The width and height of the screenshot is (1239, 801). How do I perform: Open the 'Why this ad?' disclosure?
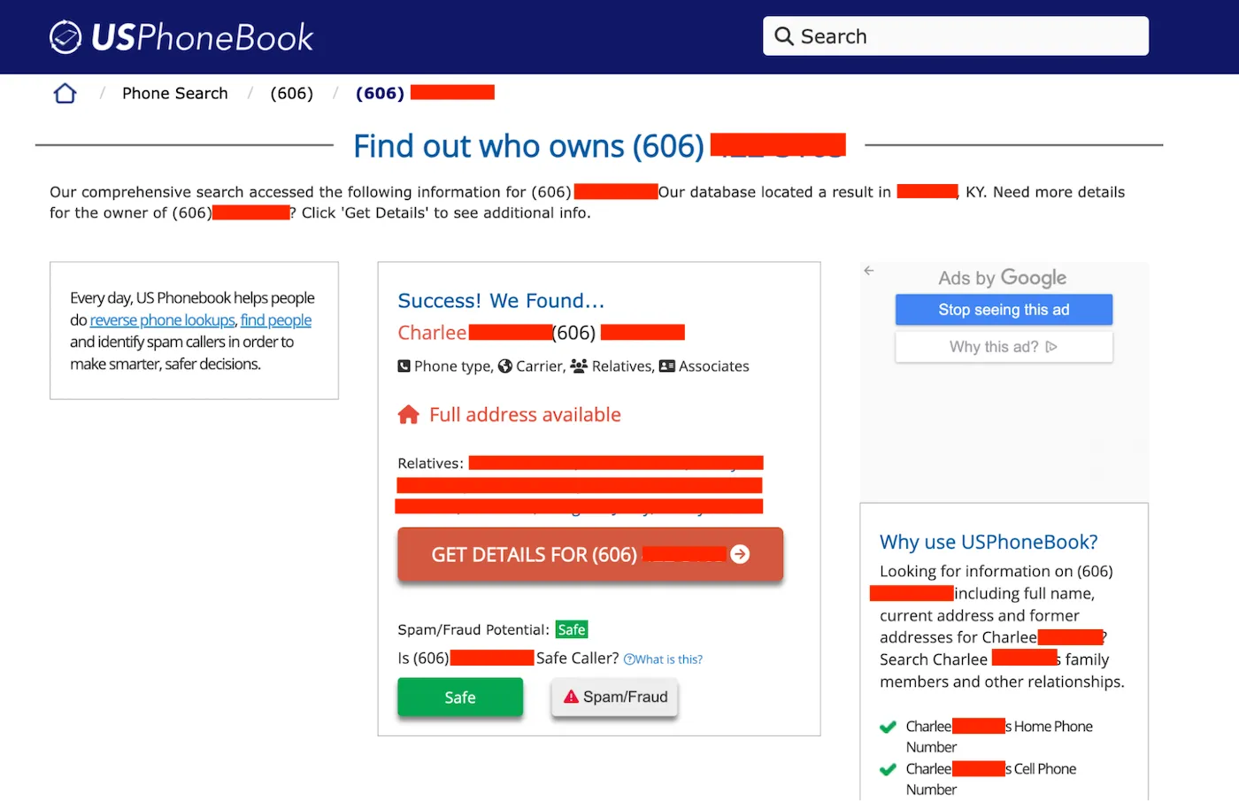1003,346
